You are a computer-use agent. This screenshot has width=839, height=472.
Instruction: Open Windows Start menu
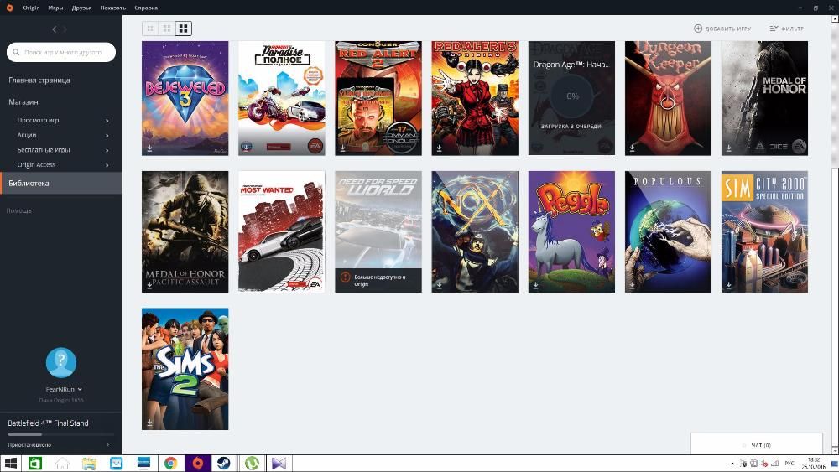coord(11,464)
